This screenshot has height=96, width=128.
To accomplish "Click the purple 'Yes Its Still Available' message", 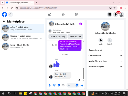I will 70,45.
